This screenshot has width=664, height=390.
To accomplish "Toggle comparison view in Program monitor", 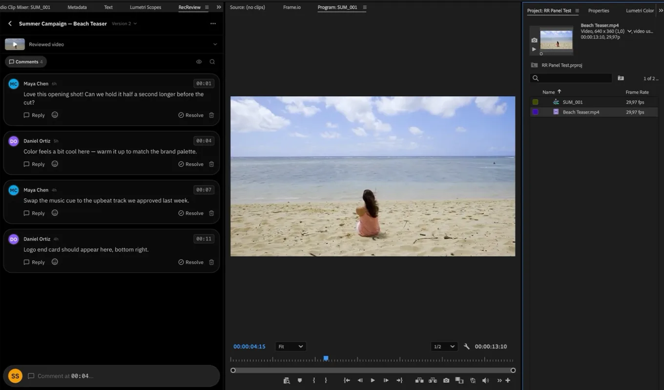I will [x=459, y=380].
